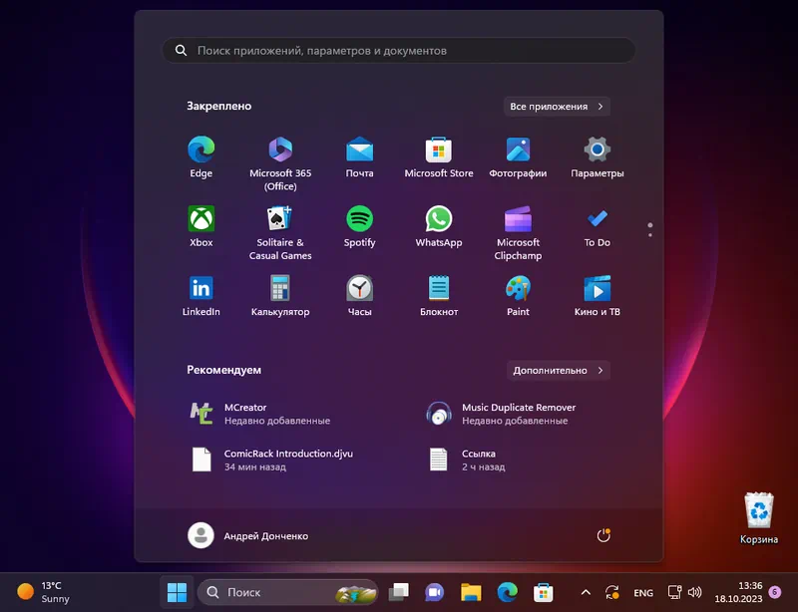Image resolution: width=798 pixels, height=612 pixels.
Task: Open Microsoft Clipchamp
Action: (x=518, y=233)
